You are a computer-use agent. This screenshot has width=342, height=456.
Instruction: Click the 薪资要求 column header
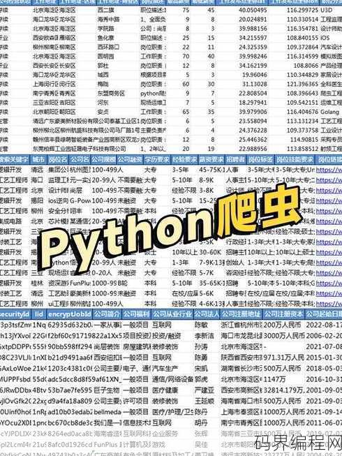point(211,159)
